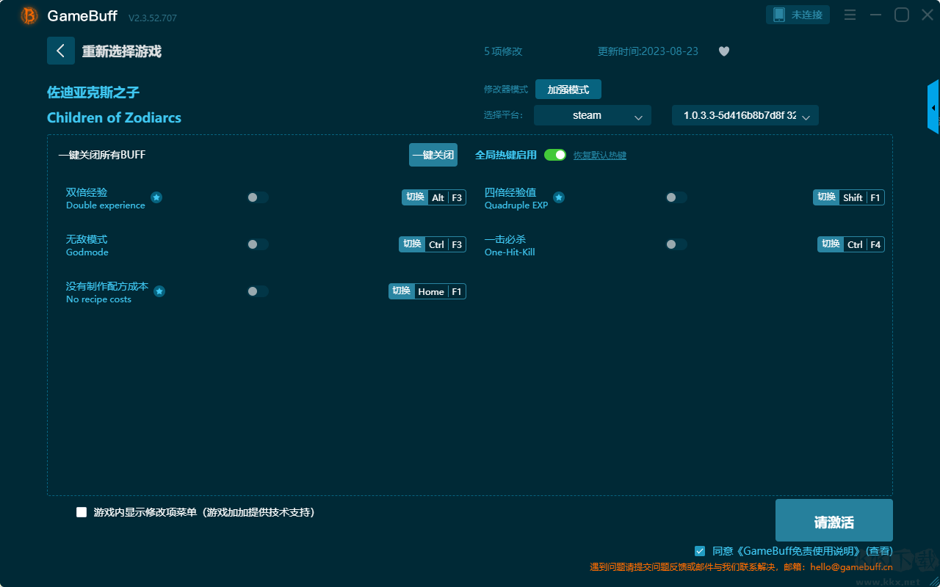Expand the blue side panel arrow
This screenshot has height=587, width=940.
[x=933, y=107]
